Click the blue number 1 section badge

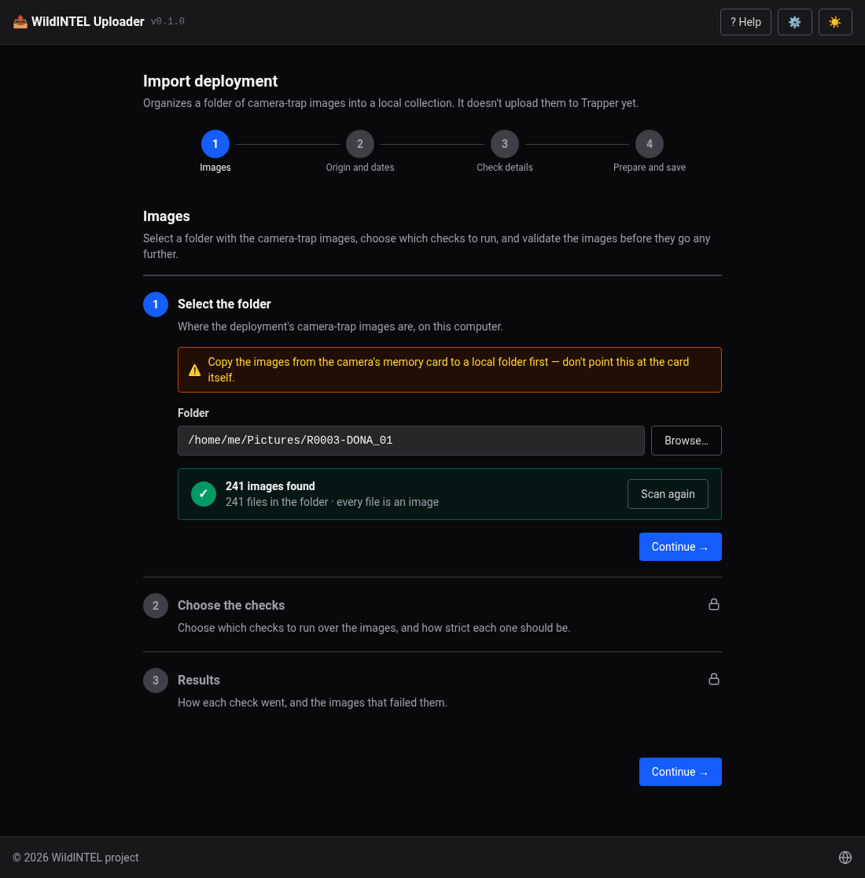156,304
